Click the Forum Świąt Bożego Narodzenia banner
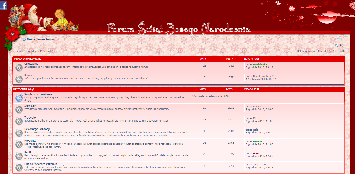This screenshot has width=355, height=174. 179,29
